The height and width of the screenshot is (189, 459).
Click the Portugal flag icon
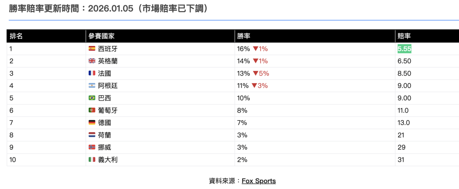tap(92, 110)
